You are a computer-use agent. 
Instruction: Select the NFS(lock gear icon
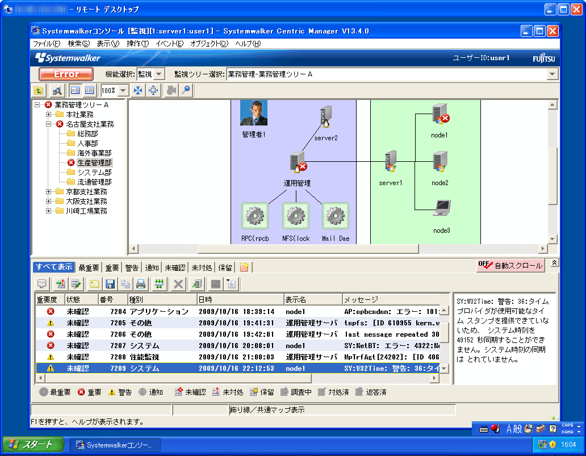(296, 216)
